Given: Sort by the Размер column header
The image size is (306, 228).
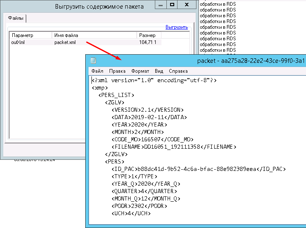Looking at the screenshot, I should click(149, 36).
